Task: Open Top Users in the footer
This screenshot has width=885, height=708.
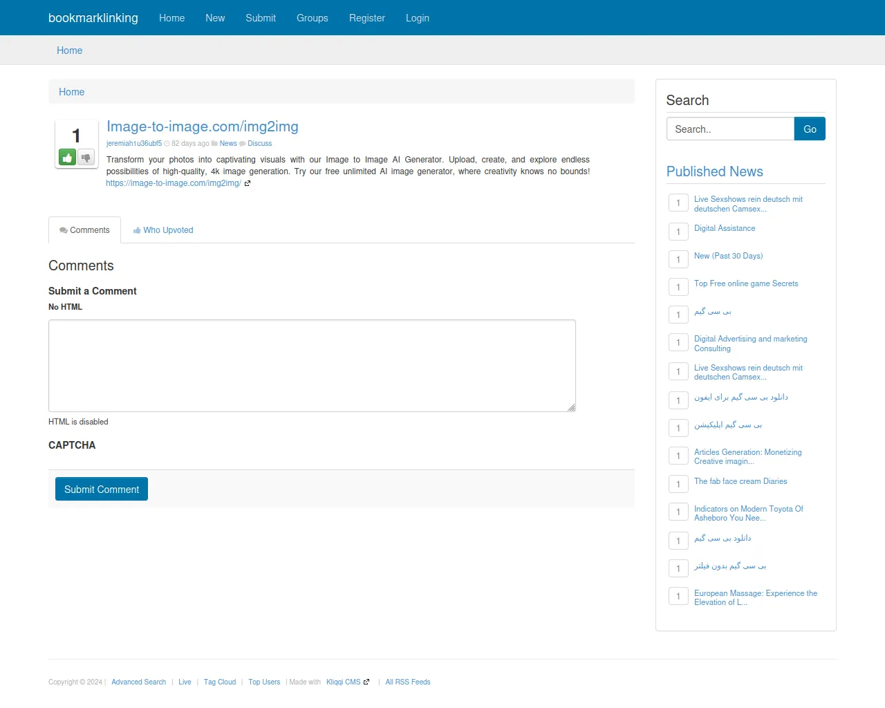Action: (264, 682)
